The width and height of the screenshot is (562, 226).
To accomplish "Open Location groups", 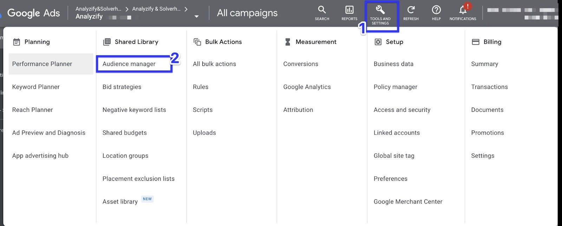I will pos(125,156).
